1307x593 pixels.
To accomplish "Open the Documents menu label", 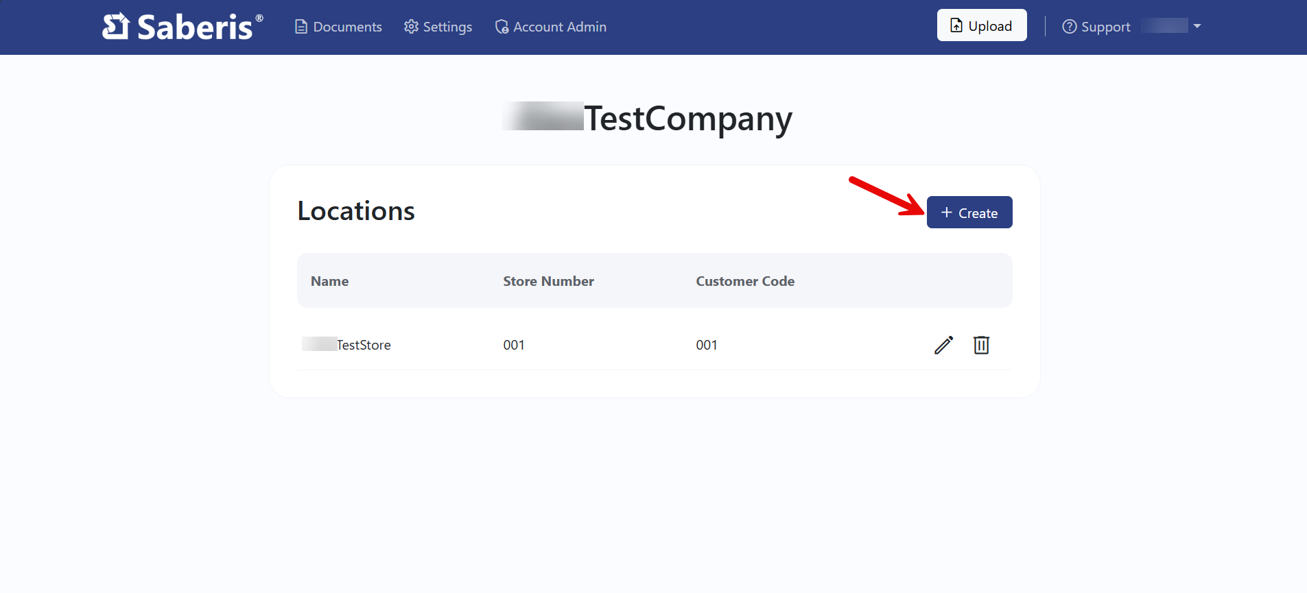I will coord(347,27).
